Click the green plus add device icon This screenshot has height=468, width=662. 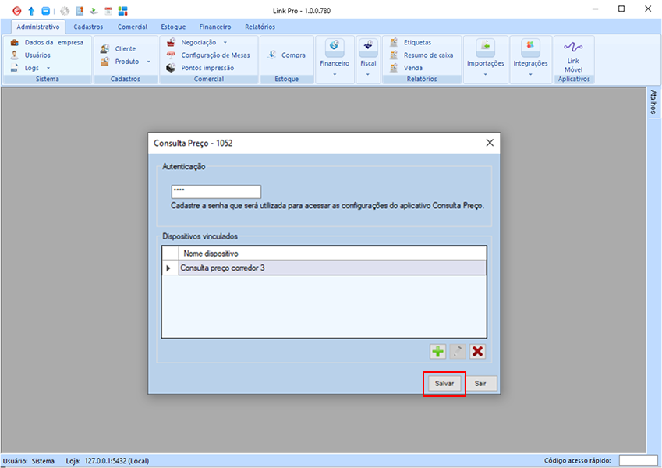coord(438,352)
